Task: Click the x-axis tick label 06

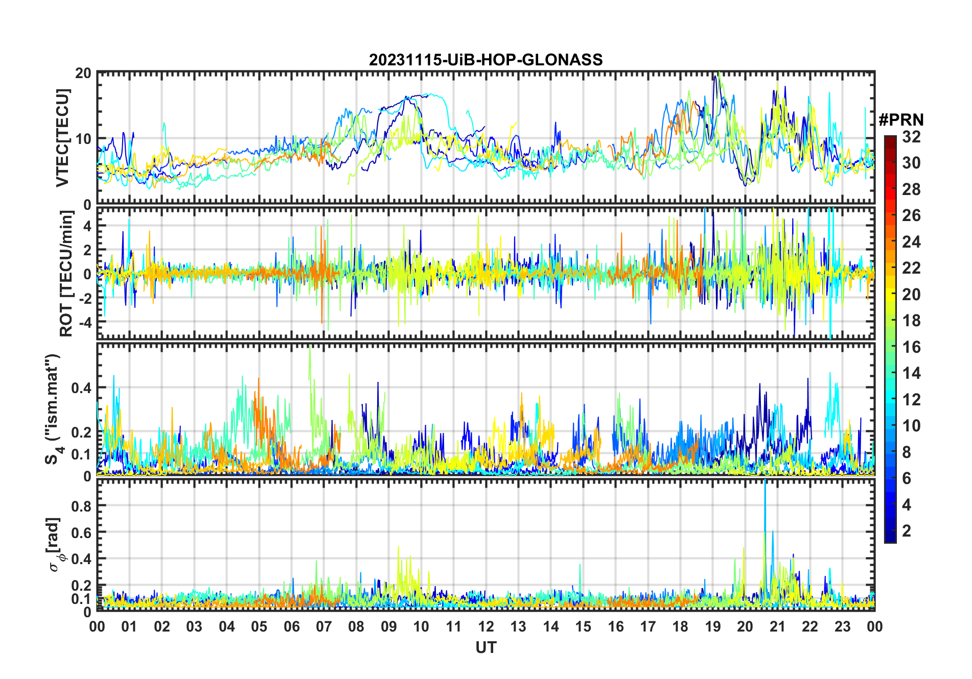Action: [292, 626]
